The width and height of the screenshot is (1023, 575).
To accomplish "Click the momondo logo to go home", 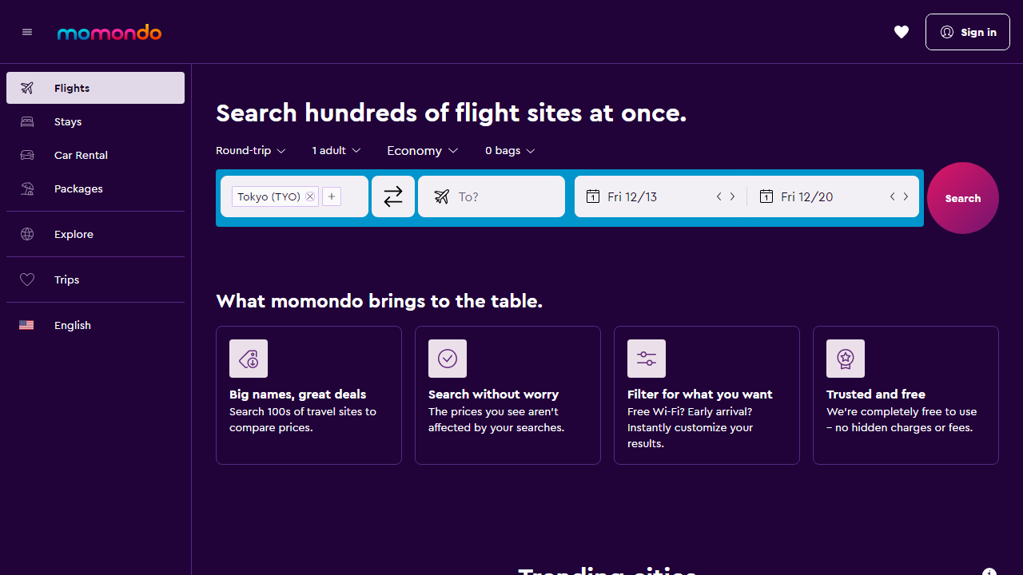I will click(109, 32).
